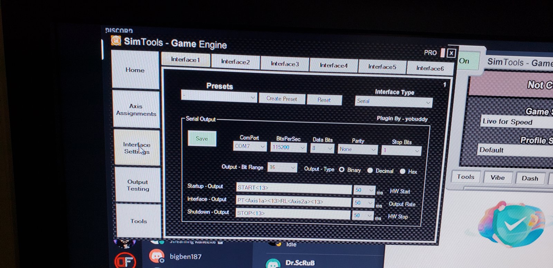Click the SimTools logo icon in title bar

116,41
